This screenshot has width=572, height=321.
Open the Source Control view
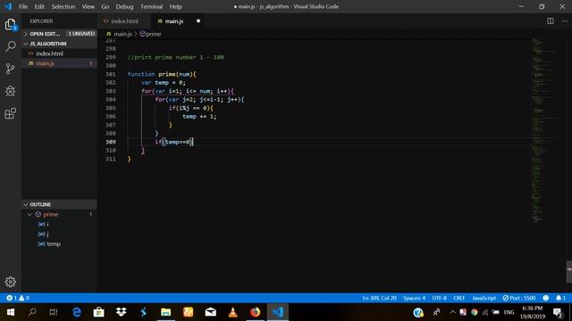coord(10,69)
